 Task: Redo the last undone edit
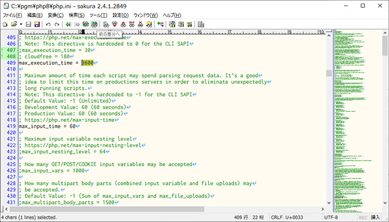coord(57,24)
